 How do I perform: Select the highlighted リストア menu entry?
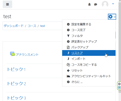click(89, 53)
